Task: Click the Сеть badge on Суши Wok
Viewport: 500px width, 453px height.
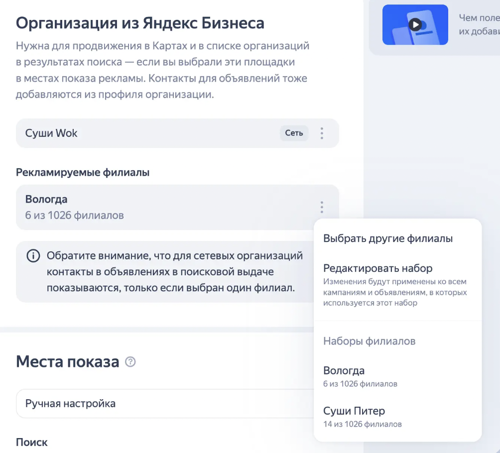Action: pyautogui.click(x=294, y=133)
